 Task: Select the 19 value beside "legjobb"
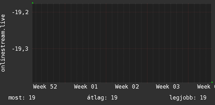(203, 98)
